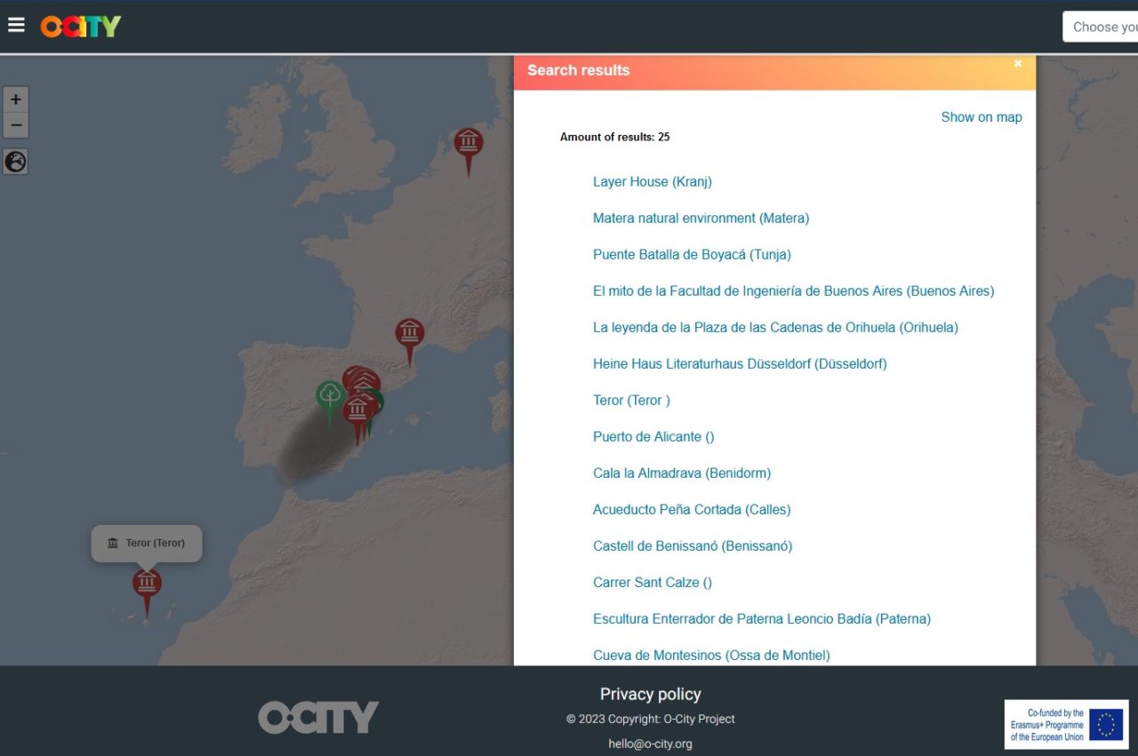Select Cala la Almadrava (Benidorm)
1138x756 pixels.
pos(681,473)
